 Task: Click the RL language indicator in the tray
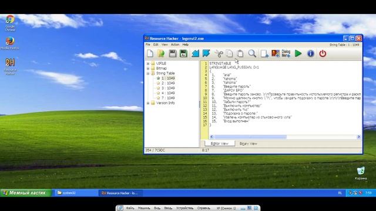click(340, 193)
